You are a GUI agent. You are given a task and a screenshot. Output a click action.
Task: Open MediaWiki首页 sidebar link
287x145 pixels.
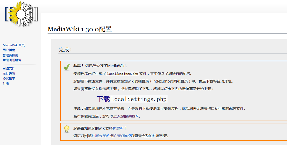[x=13, y=45]
